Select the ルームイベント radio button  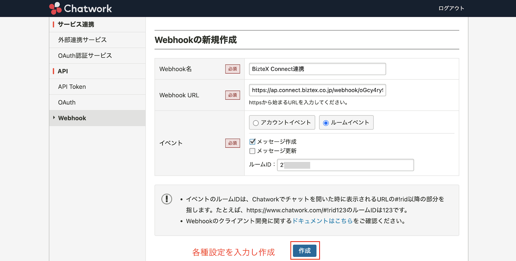[x=326, y=123]
